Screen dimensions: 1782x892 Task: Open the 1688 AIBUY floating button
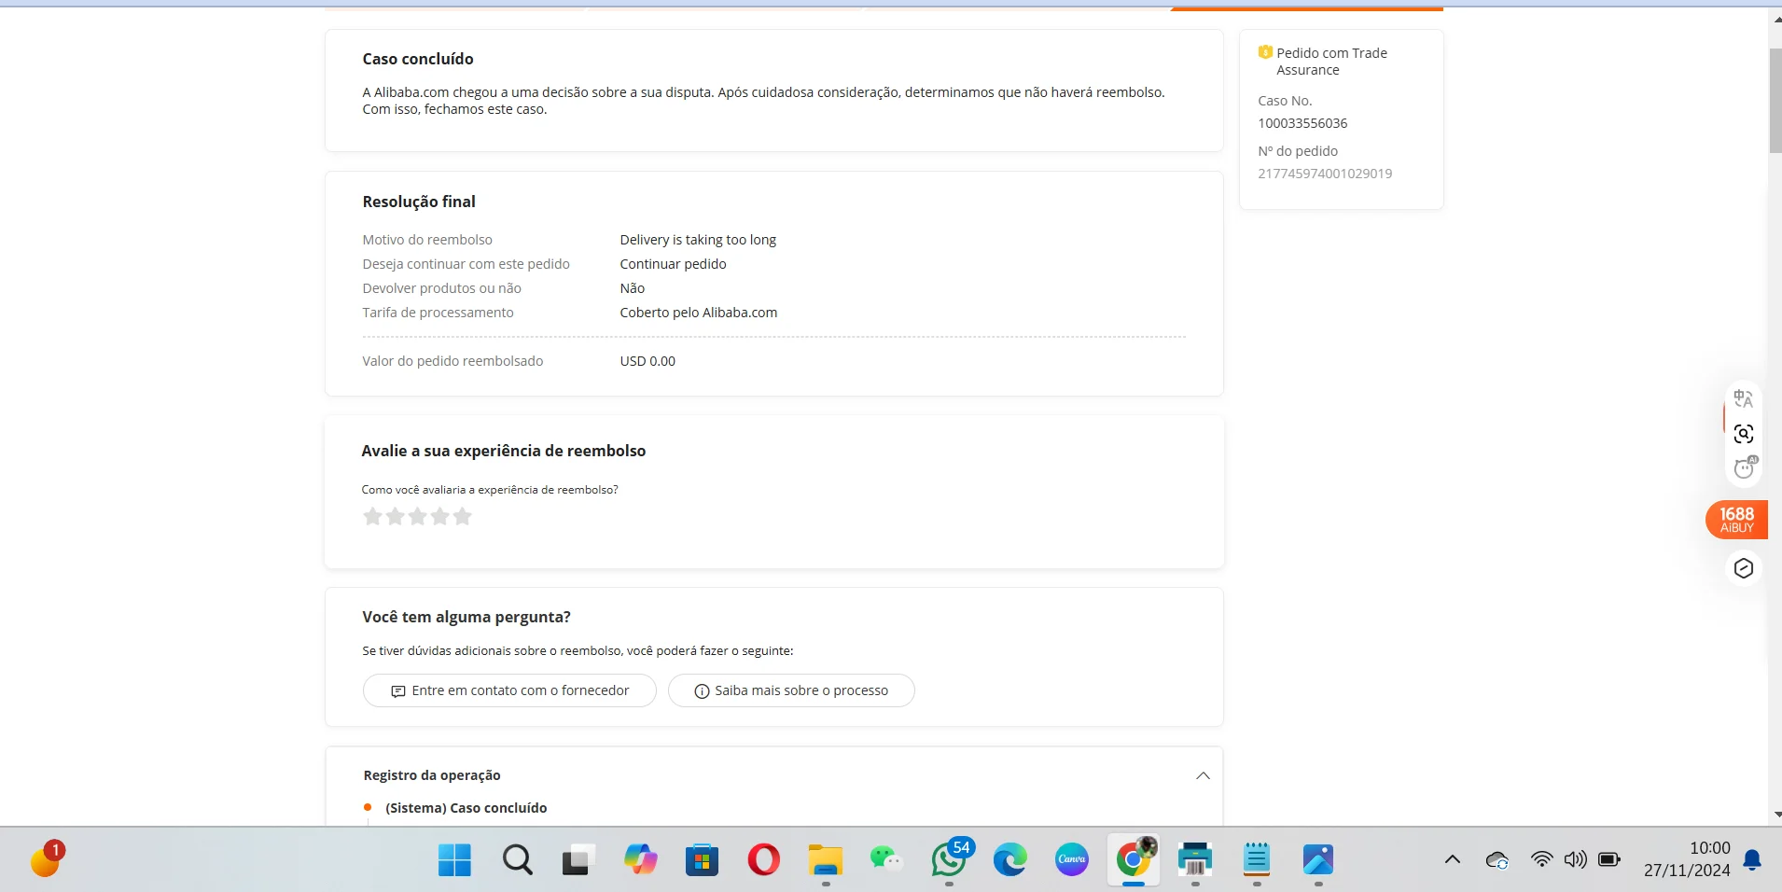point(1736,520)
